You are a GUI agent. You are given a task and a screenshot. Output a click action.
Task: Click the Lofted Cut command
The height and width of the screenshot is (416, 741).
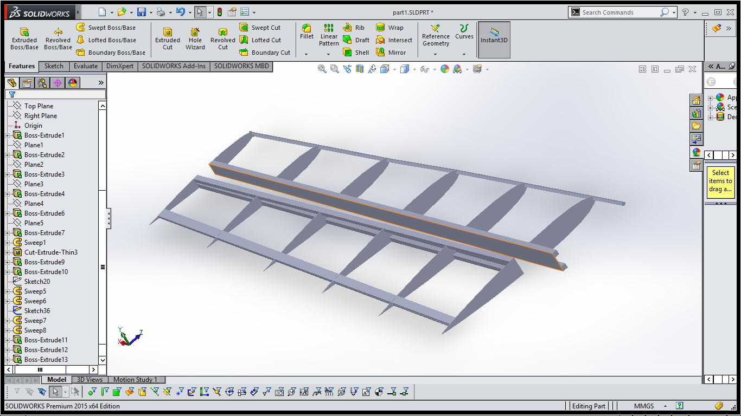[x=260, y=40]
